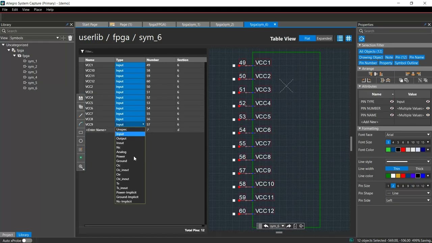Toggle the Pin (12) selection filter
The height and width of the screenshot is (243, 432).
click(x=401, y=57)
